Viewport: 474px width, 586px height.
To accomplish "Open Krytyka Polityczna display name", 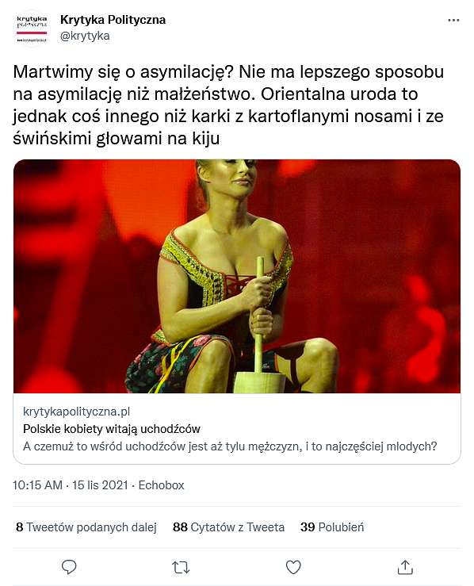I will [x=113, y=20].
